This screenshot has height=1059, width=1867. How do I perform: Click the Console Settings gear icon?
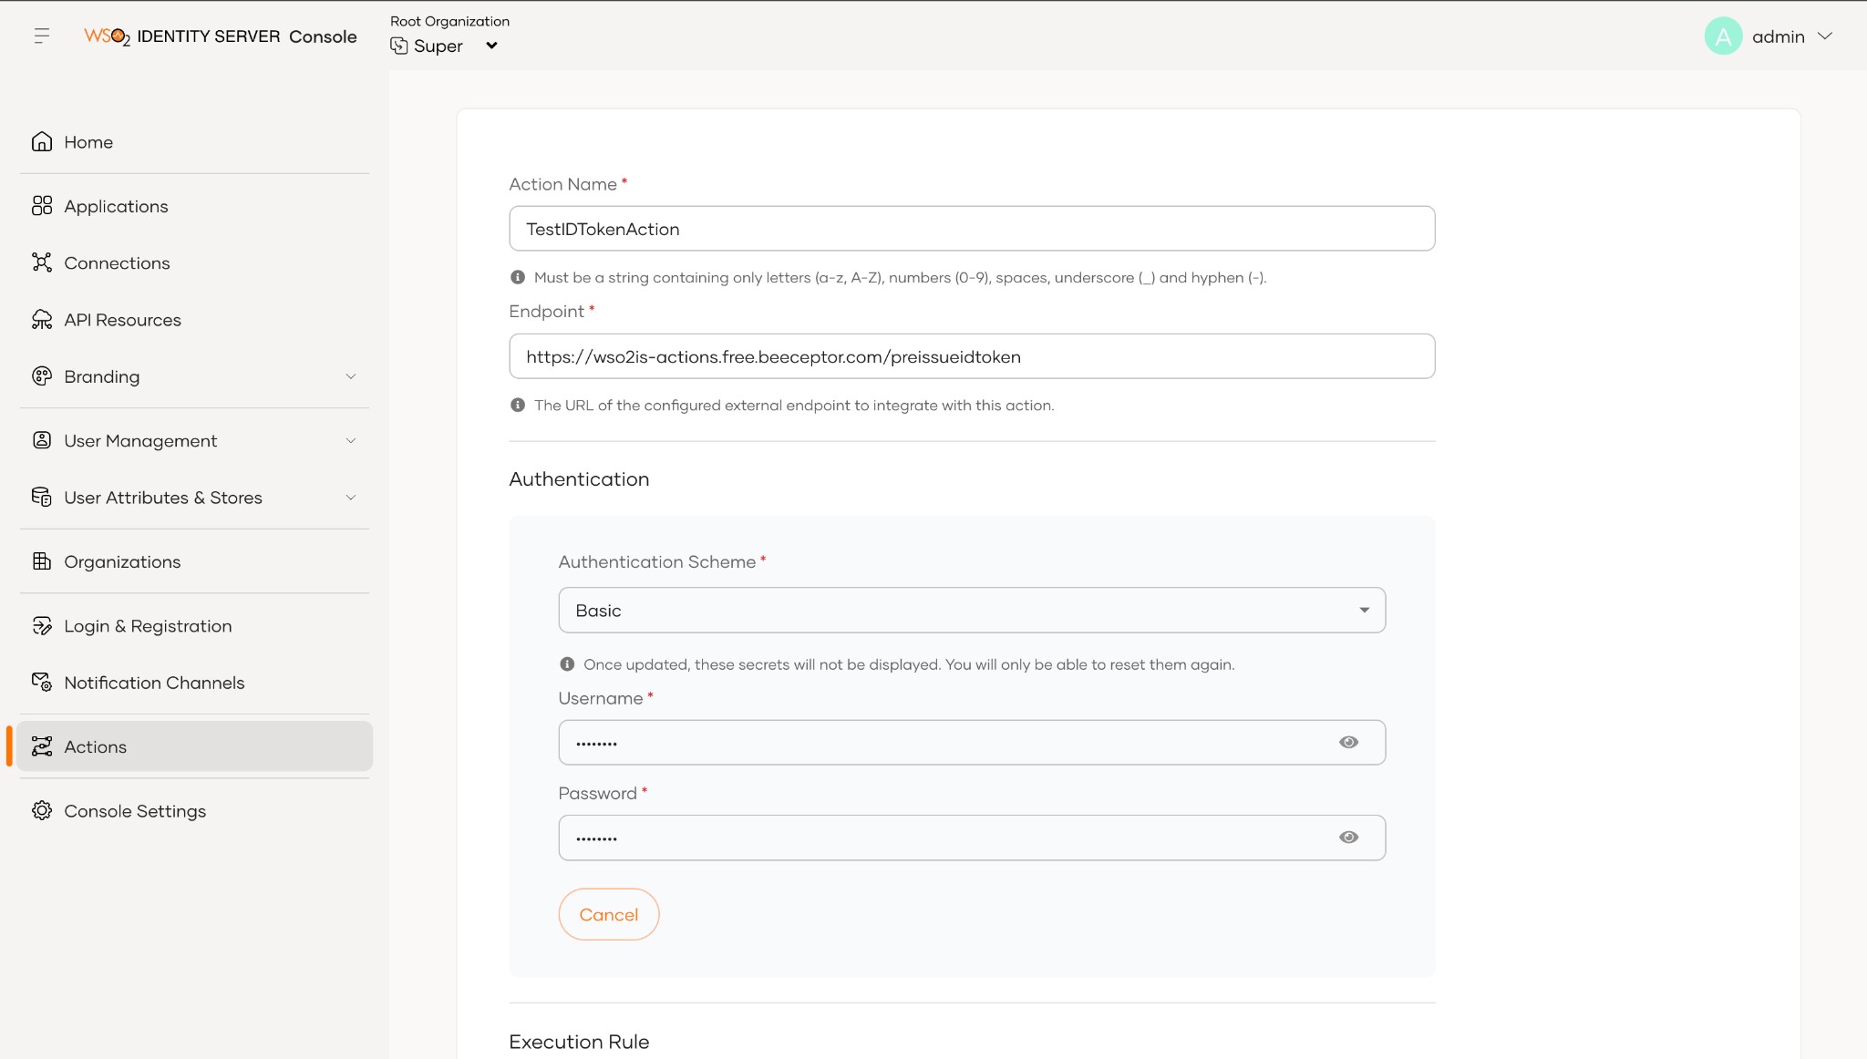pyautogui.click(x=42, y=810)
